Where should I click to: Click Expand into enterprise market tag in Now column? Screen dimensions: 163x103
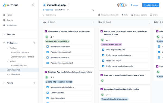tap(59, 82)
